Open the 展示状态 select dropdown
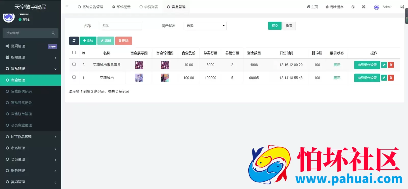 click(205, 26)
